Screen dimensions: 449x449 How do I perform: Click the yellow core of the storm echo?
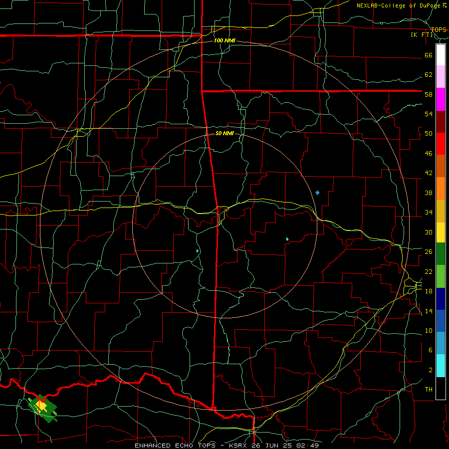[x=42, y=406]
